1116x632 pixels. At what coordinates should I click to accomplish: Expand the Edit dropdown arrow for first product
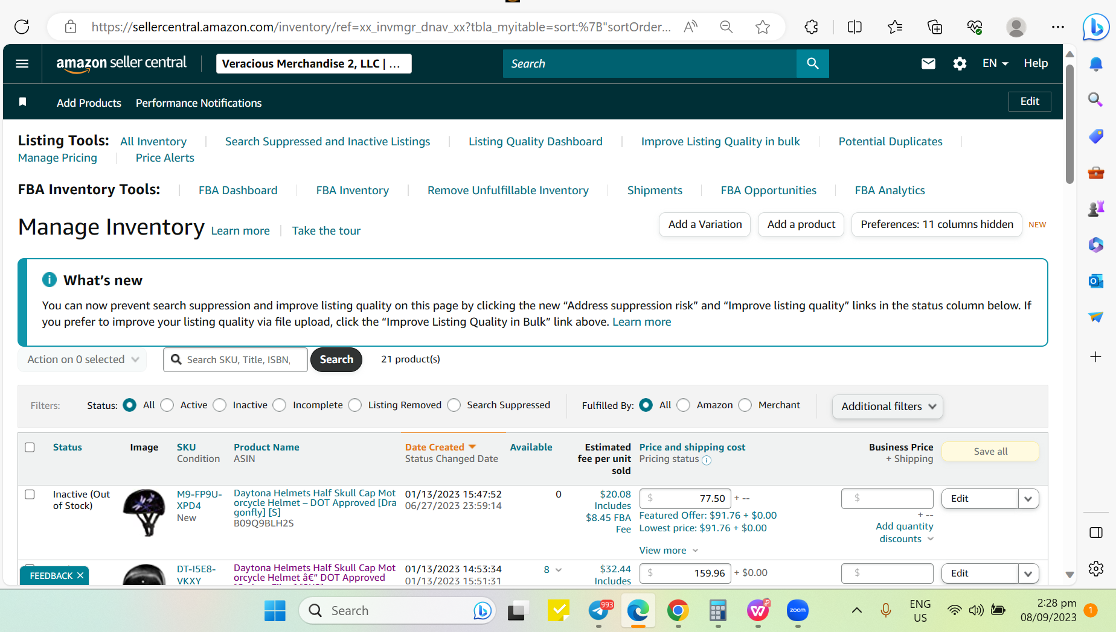click(1028, 499)
